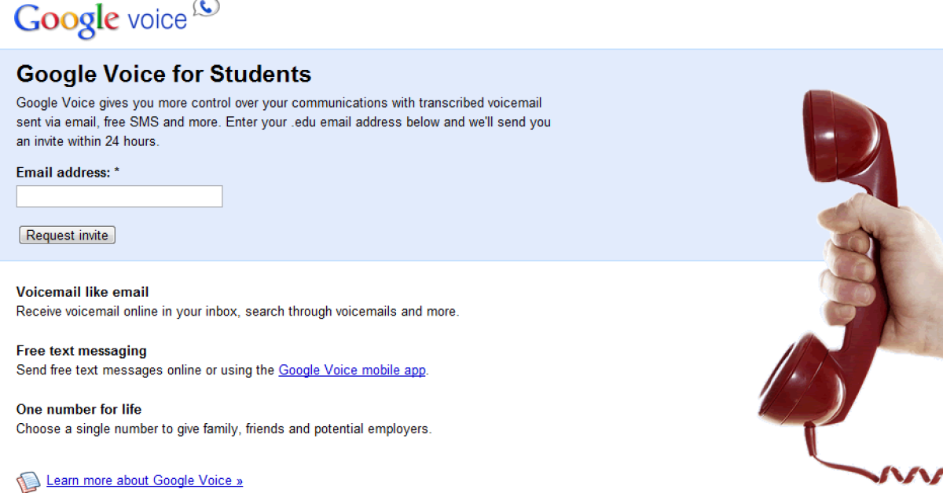The height and width of the screenshot is (493, 943).
Task: Click the sentence about choosing a single number
Action: pyautogui.click(x=224, y=429)
